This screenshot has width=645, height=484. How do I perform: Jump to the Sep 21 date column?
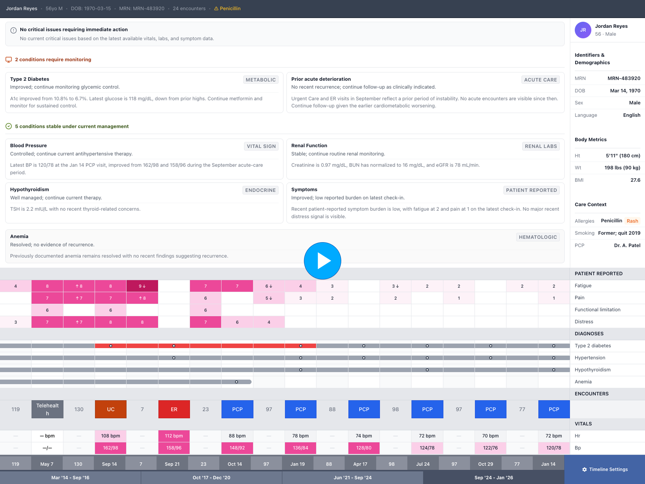click(172, 464)
